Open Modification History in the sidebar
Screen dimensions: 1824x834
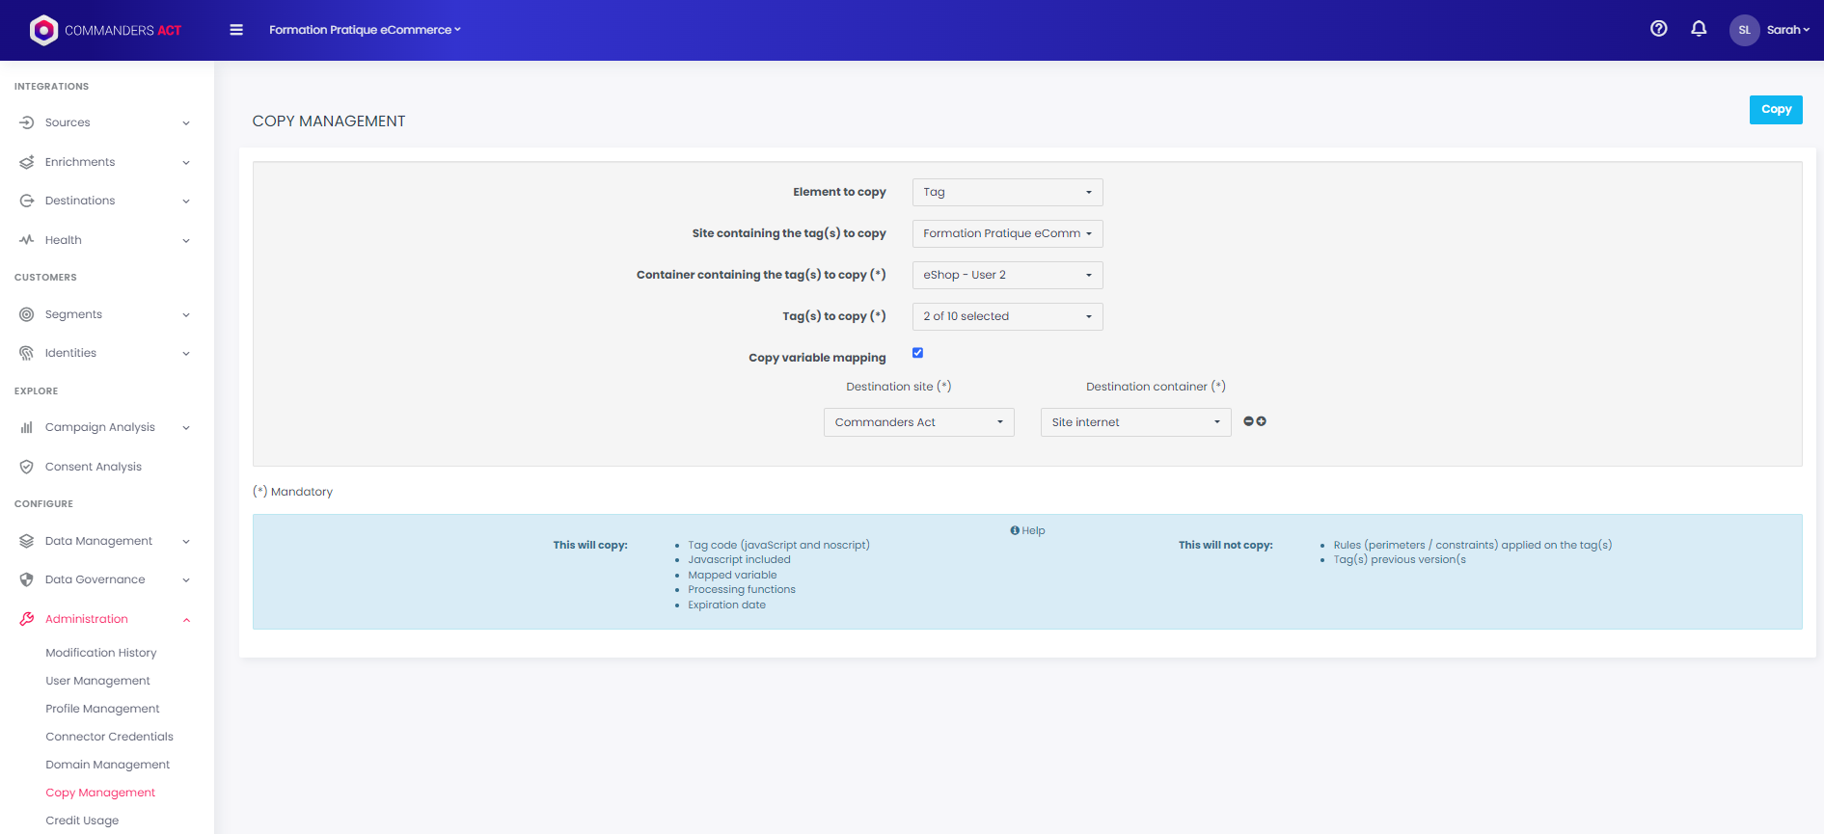point(101,653)
